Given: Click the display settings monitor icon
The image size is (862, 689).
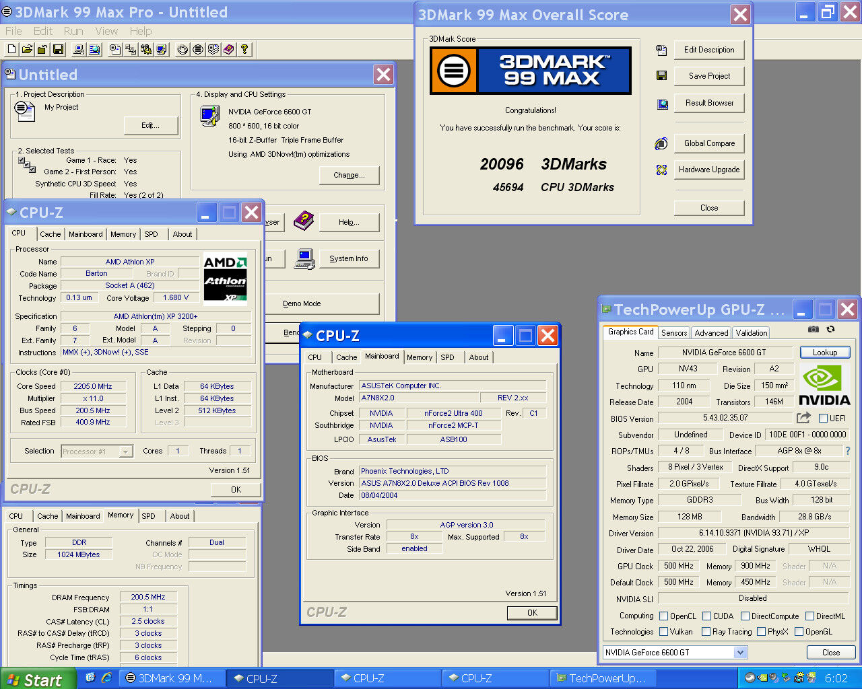Looking at the screenshot, I should click(209, 116).
